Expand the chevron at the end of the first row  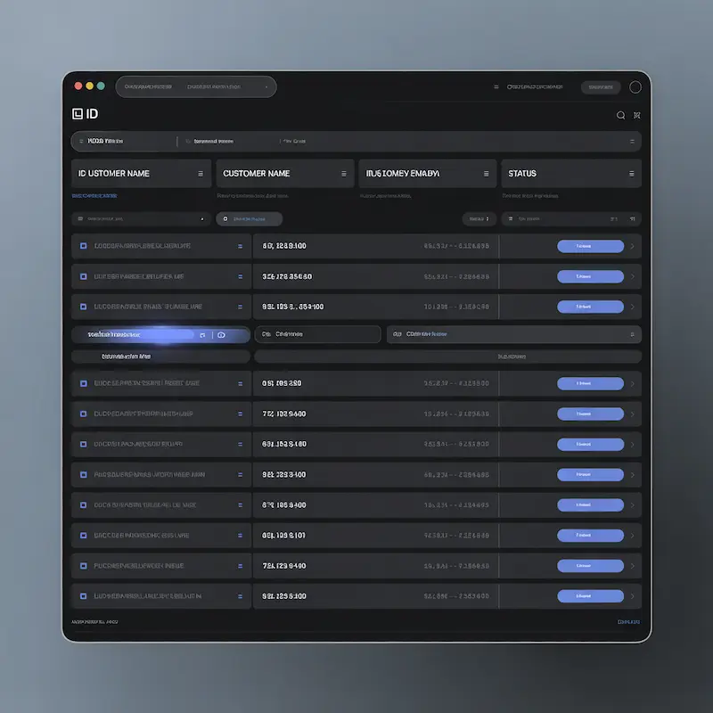click(x=632, y=246)
